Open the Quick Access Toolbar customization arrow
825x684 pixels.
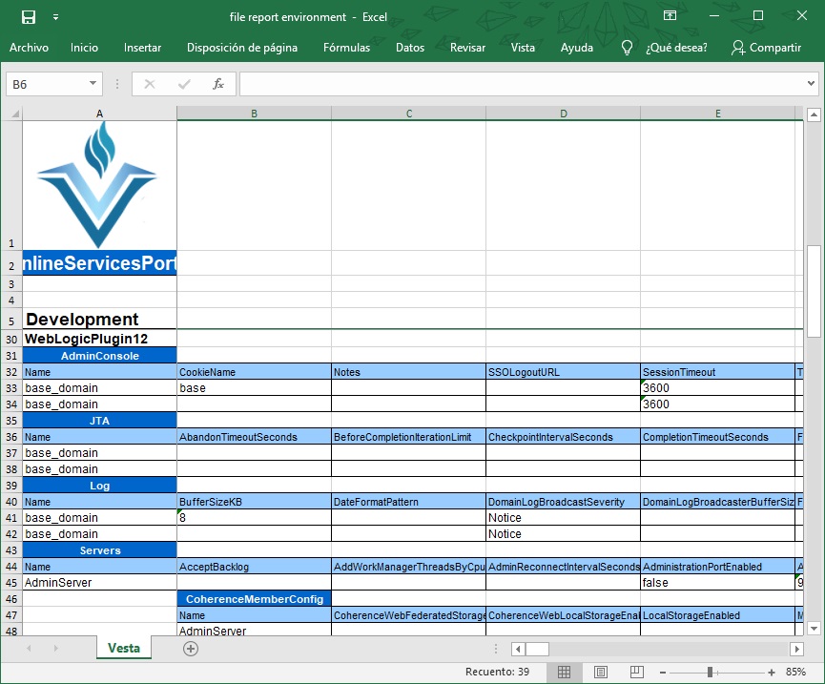[55, 16]
